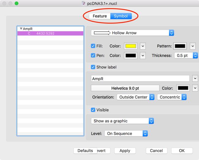Screen dimensions: 199x160
Task: Open the label text dropdown arrow
Action: pyautogui.click(x=195, y=79)
